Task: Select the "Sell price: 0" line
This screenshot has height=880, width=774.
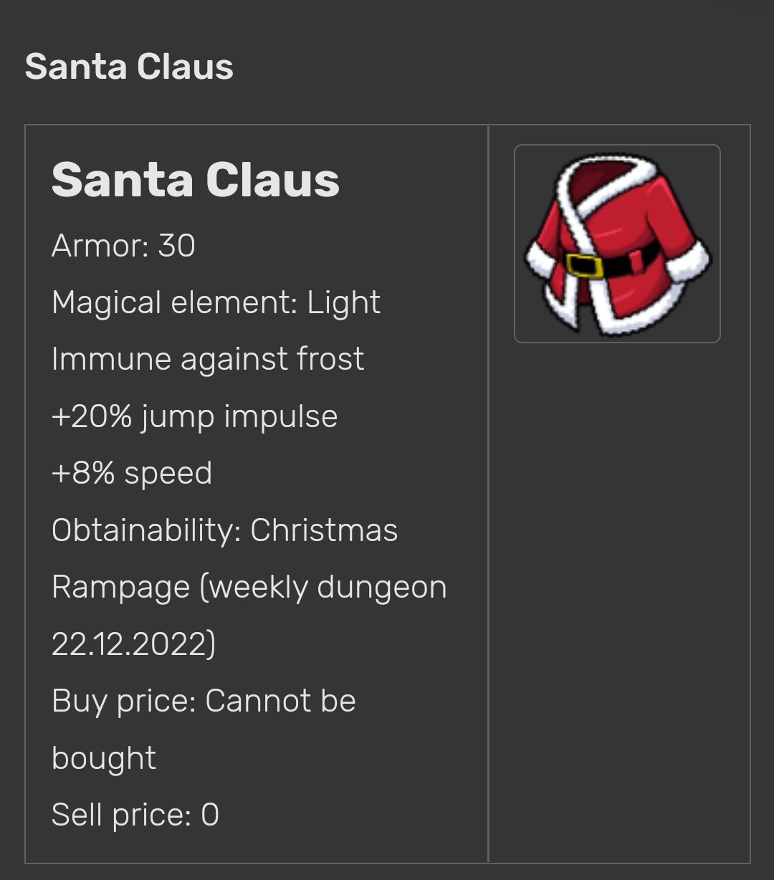Action: (135, 815)
